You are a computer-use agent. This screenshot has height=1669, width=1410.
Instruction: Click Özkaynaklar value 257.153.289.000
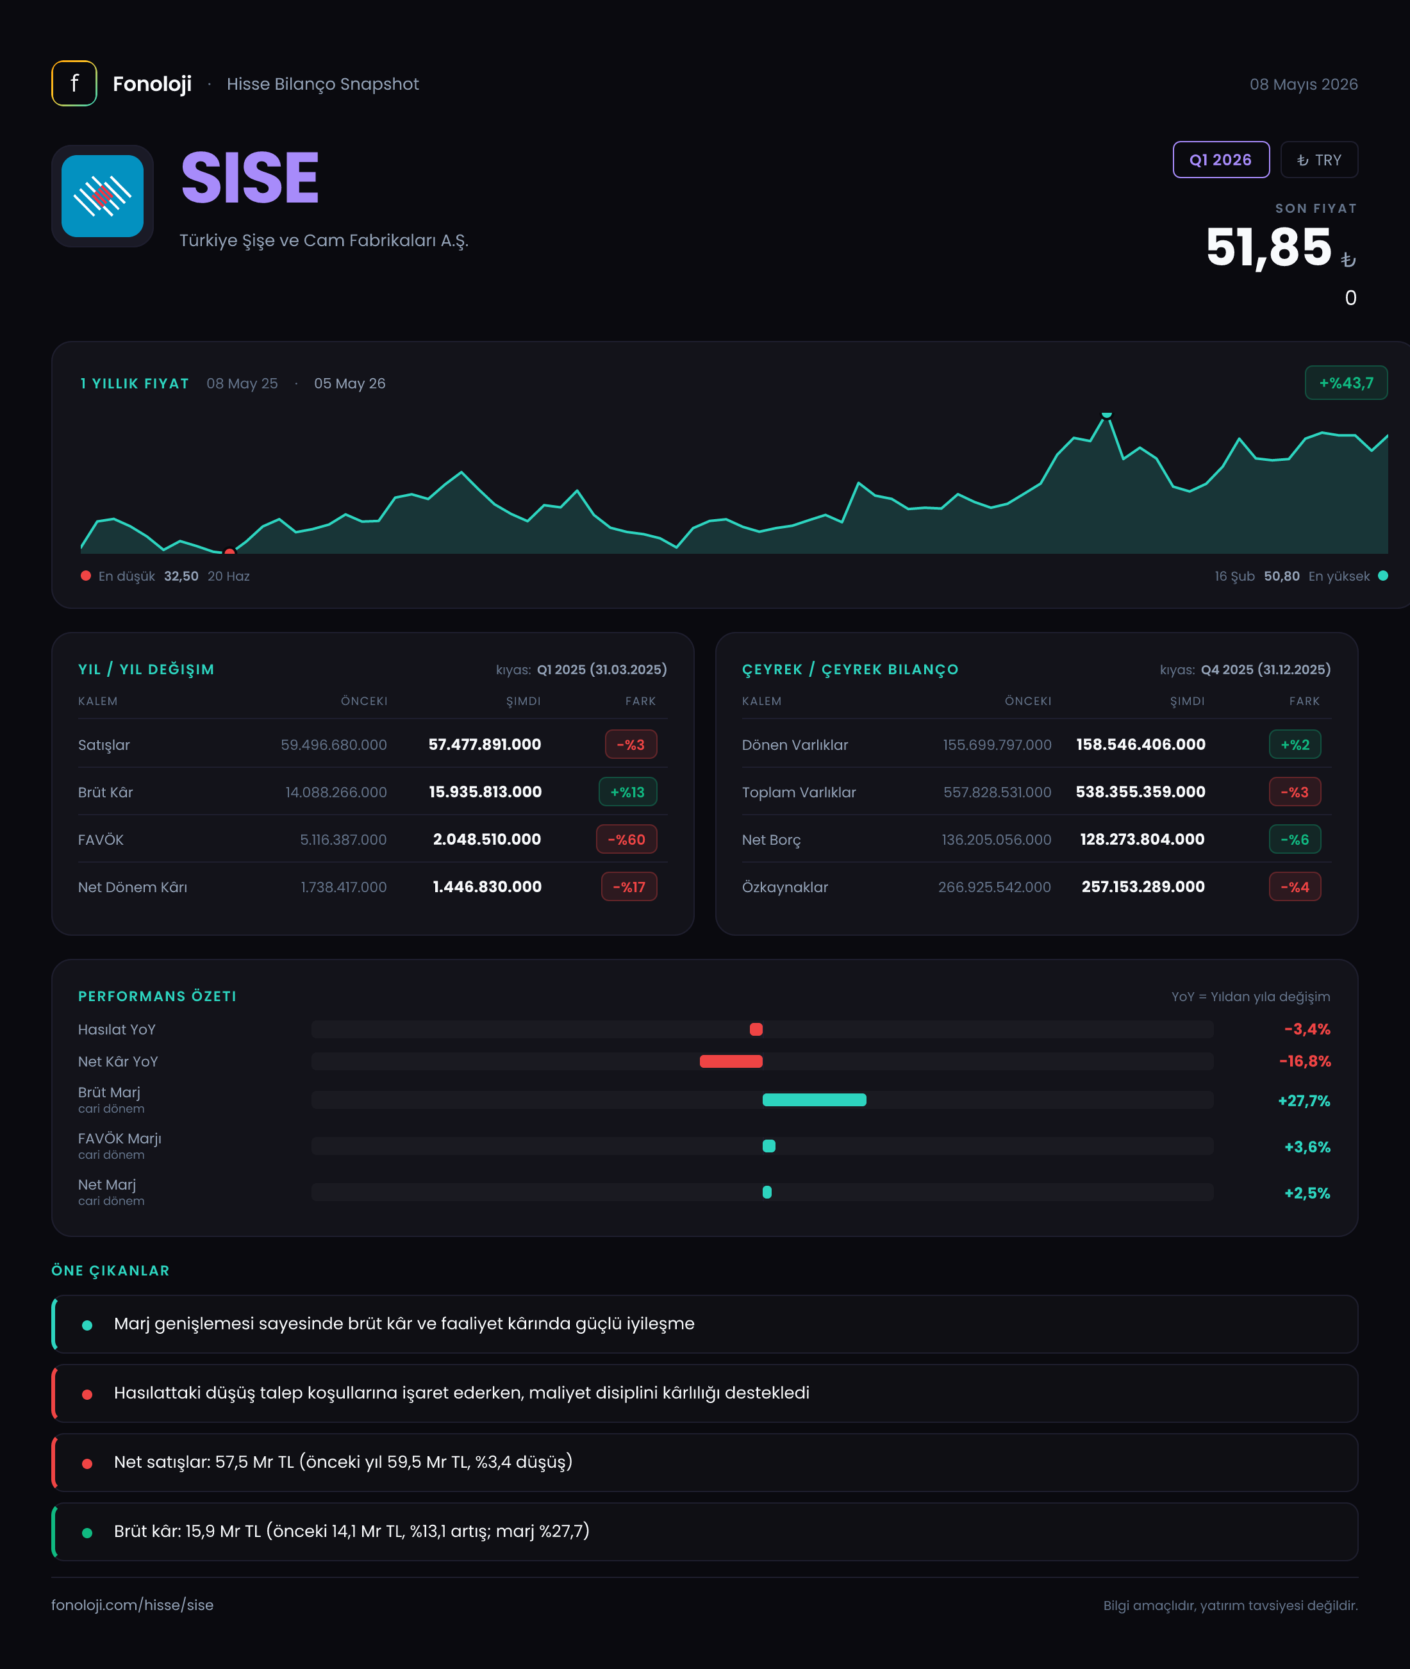click(1143, 886)
